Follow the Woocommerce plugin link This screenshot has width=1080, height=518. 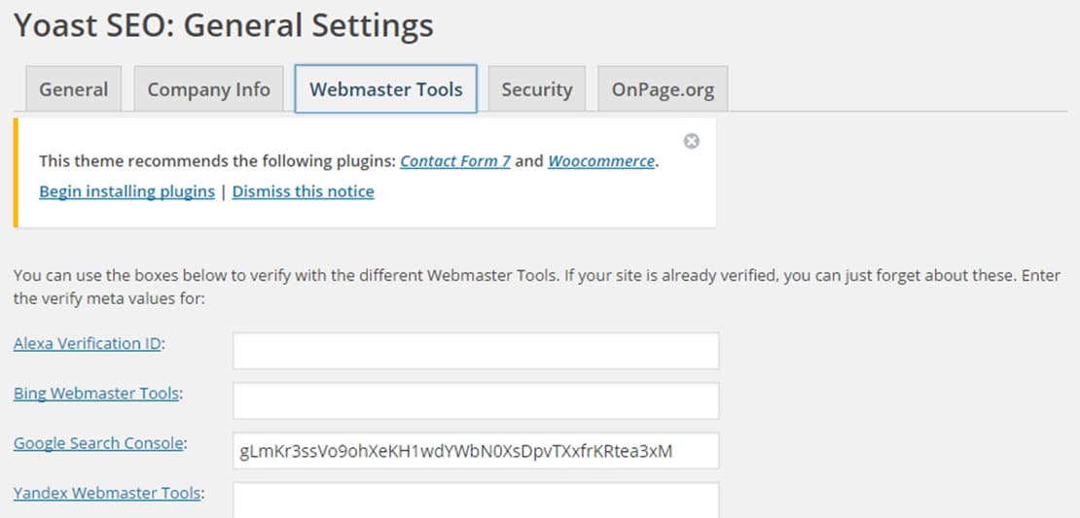[x=601, y=161]
